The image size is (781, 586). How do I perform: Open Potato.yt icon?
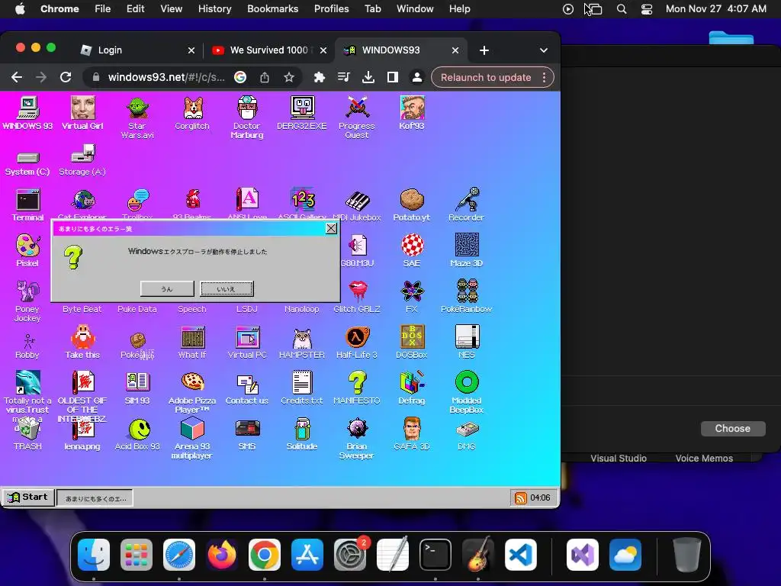coord(412,204)
